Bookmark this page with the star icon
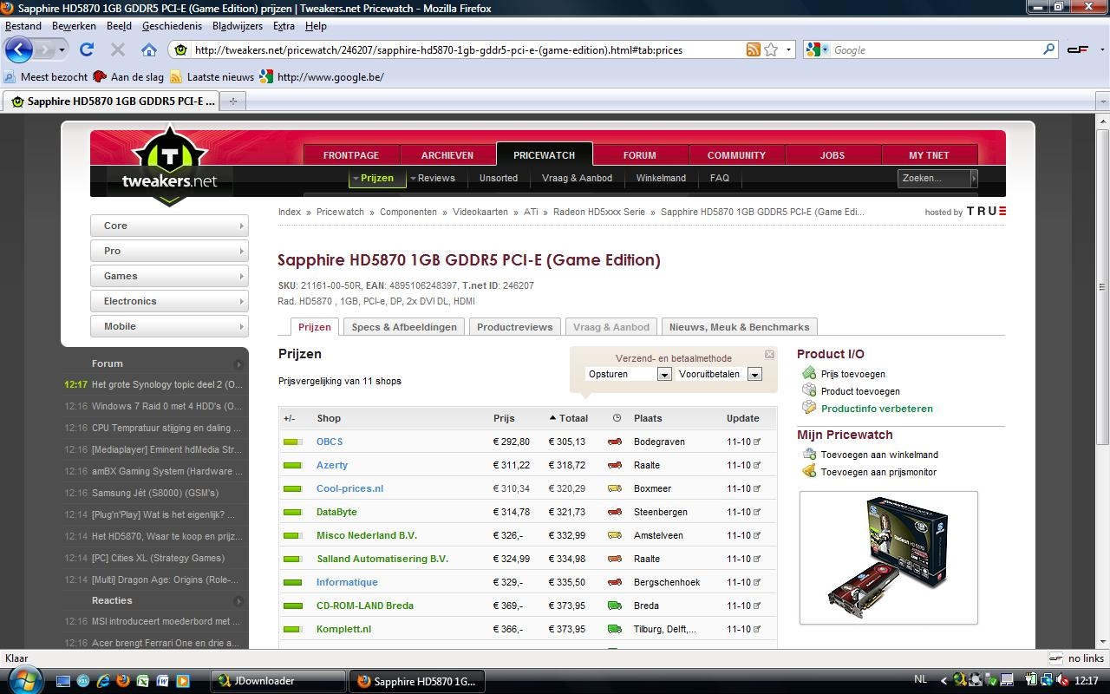Viewport: 1110px width, 694px height. 771,49
